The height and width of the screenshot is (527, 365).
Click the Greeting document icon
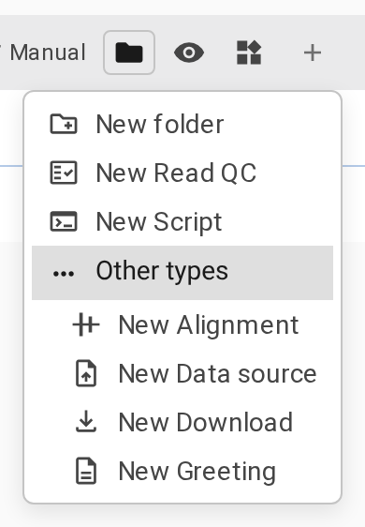coord(86,471)
